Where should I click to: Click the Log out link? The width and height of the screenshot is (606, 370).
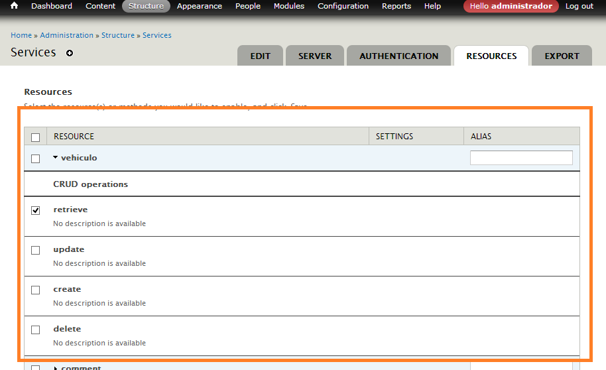point(579,6)
